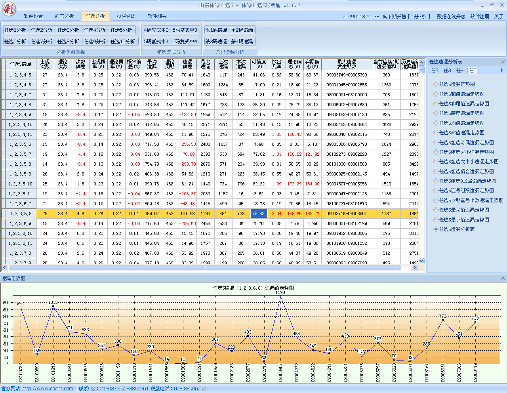Switch to the 任选分析 tab
Viewport: 507px width, 393px height.
[95, 16]
